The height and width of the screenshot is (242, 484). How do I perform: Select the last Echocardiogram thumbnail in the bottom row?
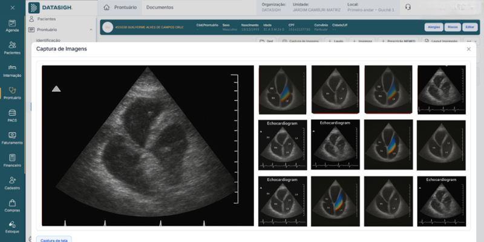coord(442,201)
